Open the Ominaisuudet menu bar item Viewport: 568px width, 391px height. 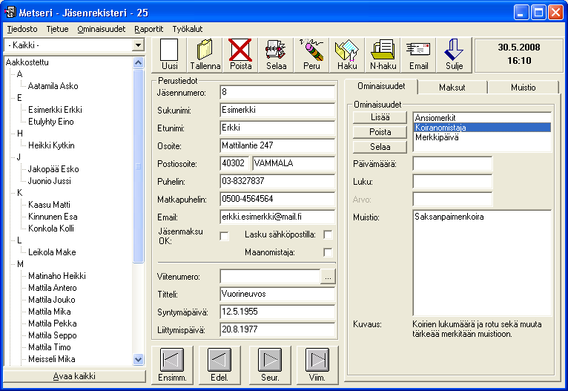101,29
